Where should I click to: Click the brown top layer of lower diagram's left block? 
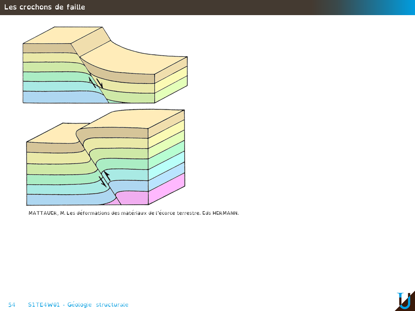coord(52,147)
